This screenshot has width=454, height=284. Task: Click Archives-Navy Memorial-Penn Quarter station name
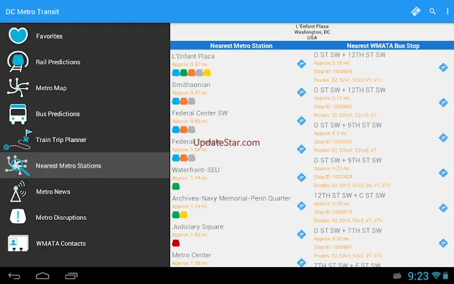(x=231, y=198)
